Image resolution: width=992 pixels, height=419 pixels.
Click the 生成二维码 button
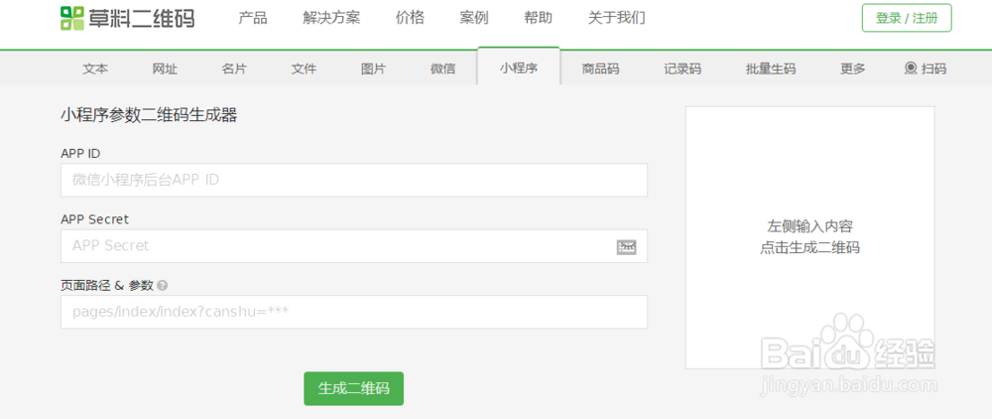point(354,388)
